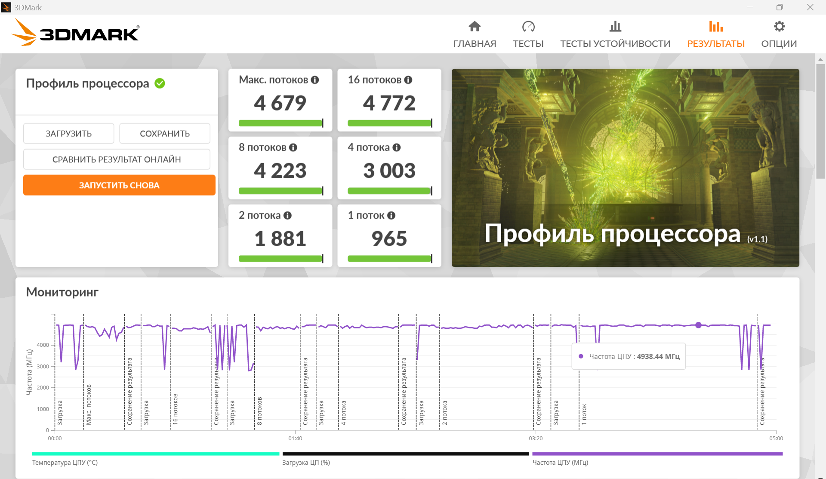Show info for 4 потока score
Screen dimensions: 826x479
[397, 148]
